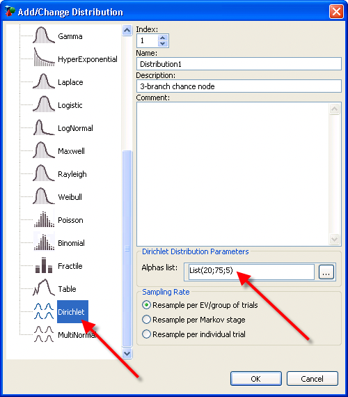Select the Rayleigh list entry
Viewport: 348px width, 397px height.
pyautogui.click(x=72, y=174)
